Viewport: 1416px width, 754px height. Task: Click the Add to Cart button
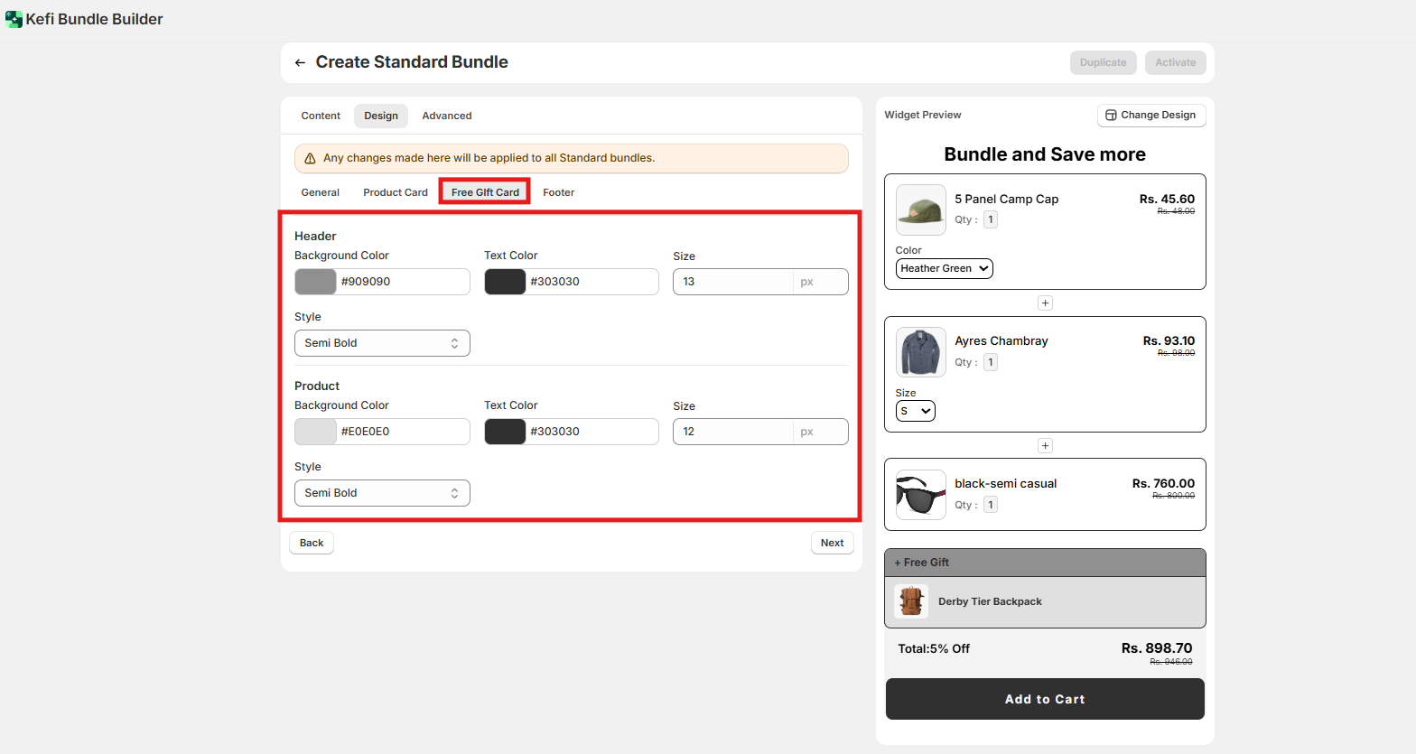pyautogui.click(x=1044, y=699)
